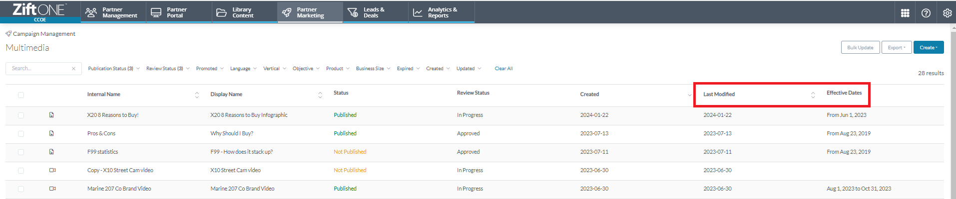This screenshot has height=199, width=956.
Task: Open the help question mark icon
Action: (926, 13)
